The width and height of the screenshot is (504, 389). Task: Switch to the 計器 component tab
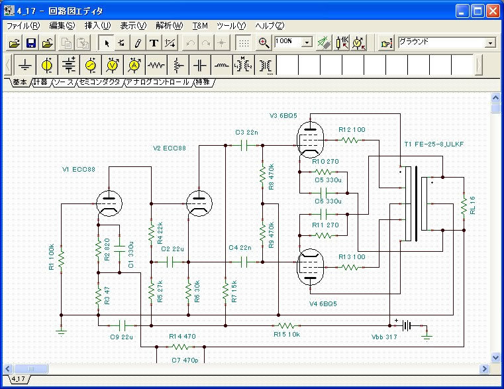point(40,82)
